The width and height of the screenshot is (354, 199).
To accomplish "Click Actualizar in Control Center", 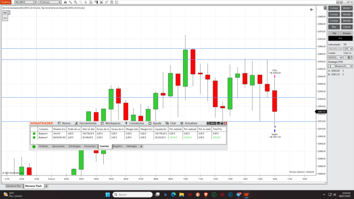I will click(189, 123).
